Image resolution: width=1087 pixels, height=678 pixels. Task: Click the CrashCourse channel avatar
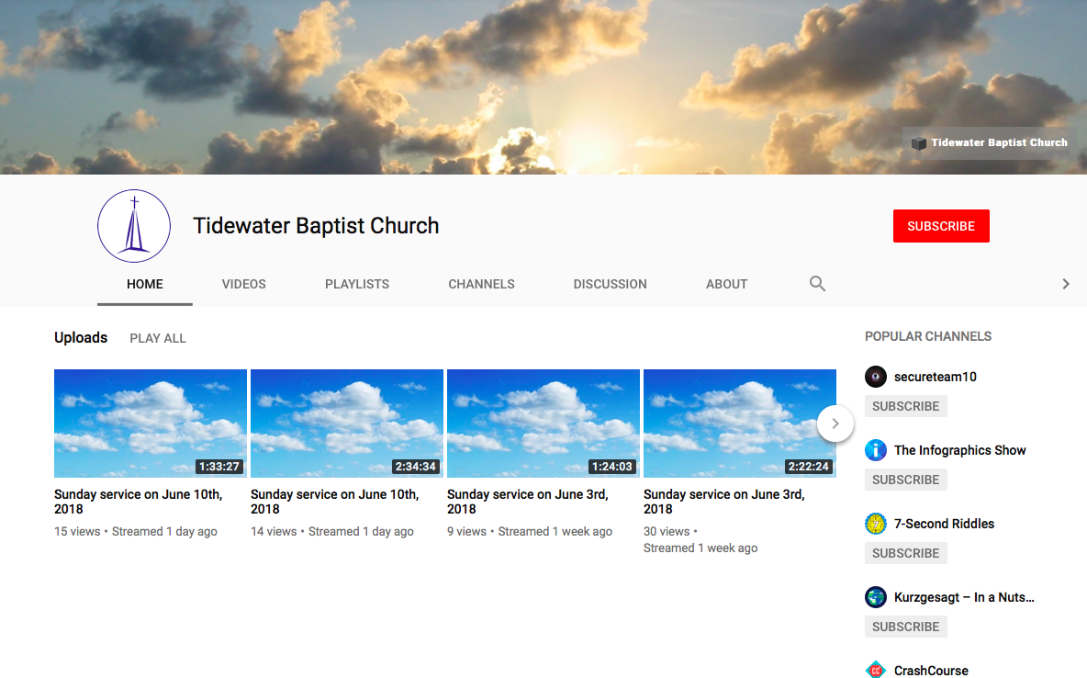[x=876, y=670]
